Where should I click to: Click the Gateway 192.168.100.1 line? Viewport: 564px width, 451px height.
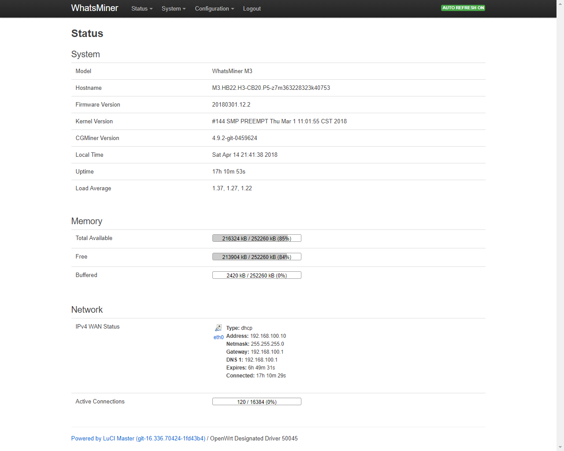[255, 352]
